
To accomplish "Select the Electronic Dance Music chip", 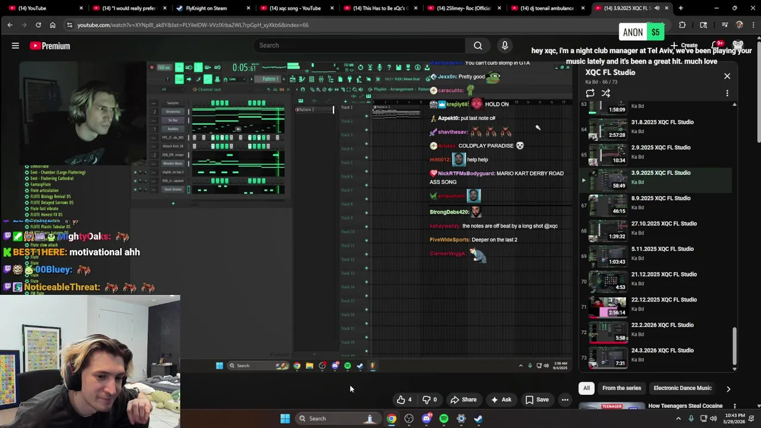I will click(x=683, y=388).
